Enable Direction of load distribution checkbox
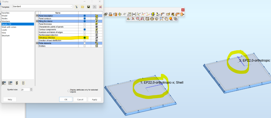This screenshot has height=118, width=271. click(x=85, y=40)
